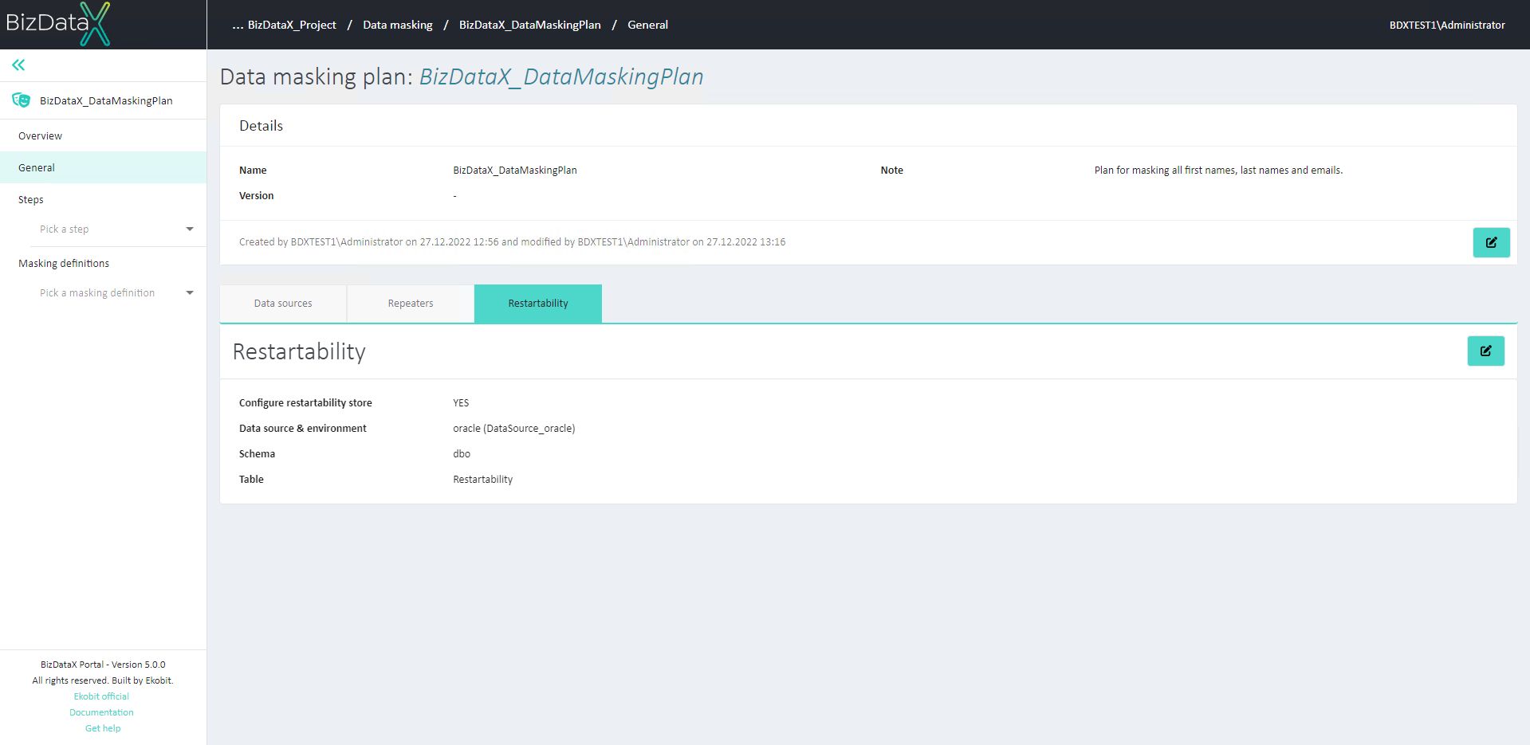Click the Schema value dbo
The image size is (1530, 745).
pos(462,454)
